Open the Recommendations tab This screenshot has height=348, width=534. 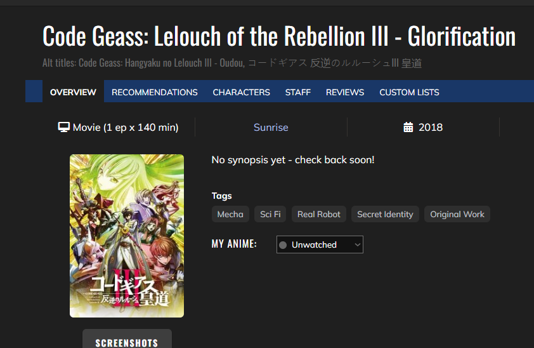[x=155, y=92]
